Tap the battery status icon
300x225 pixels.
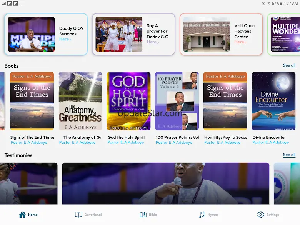(x=281, y=3)
